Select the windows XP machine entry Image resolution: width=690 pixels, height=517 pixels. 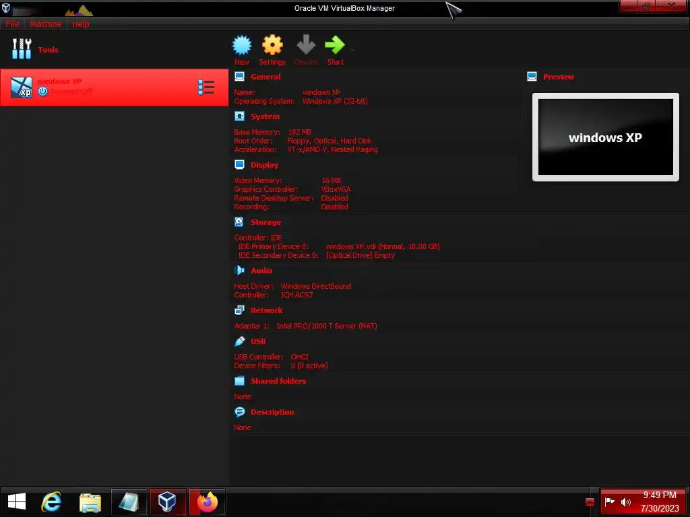click(114, 87)
